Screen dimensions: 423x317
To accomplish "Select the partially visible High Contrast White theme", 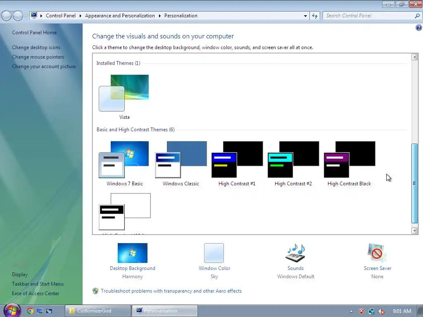I will coord(124,213).
